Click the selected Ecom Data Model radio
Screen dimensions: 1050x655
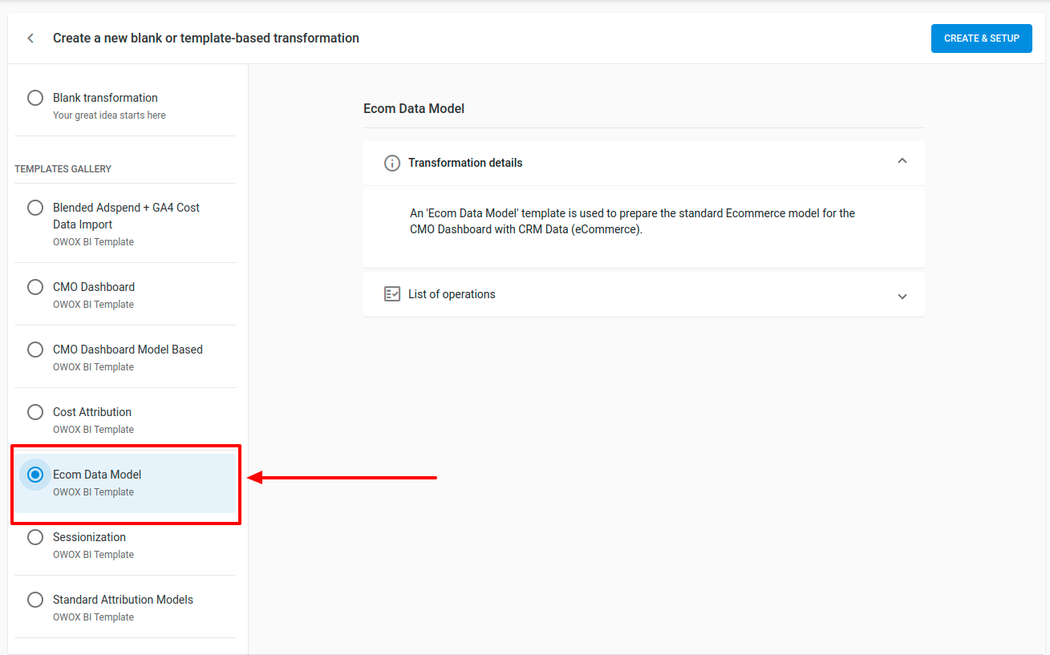35,475
